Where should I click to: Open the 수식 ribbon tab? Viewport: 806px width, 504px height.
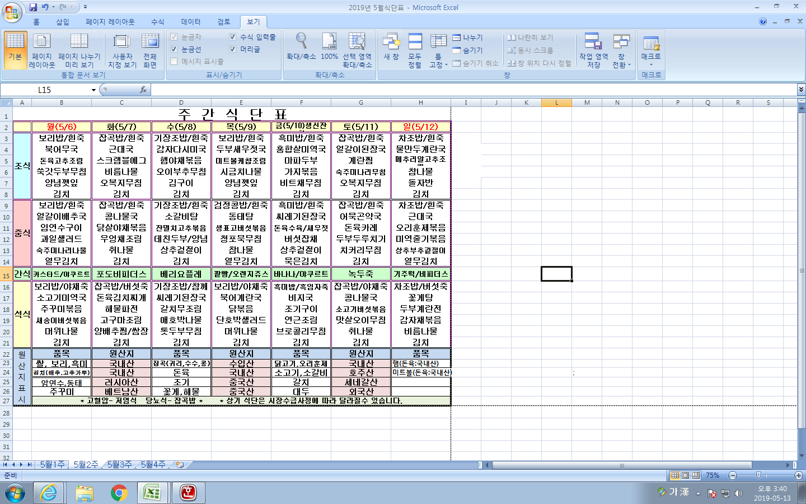(157, 22)
